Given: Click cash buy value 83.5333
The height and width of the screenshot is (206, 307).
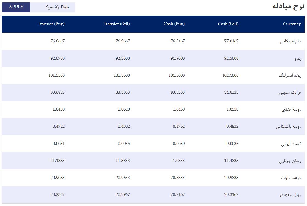Looking at the screenshot, I should click(178, 92).
